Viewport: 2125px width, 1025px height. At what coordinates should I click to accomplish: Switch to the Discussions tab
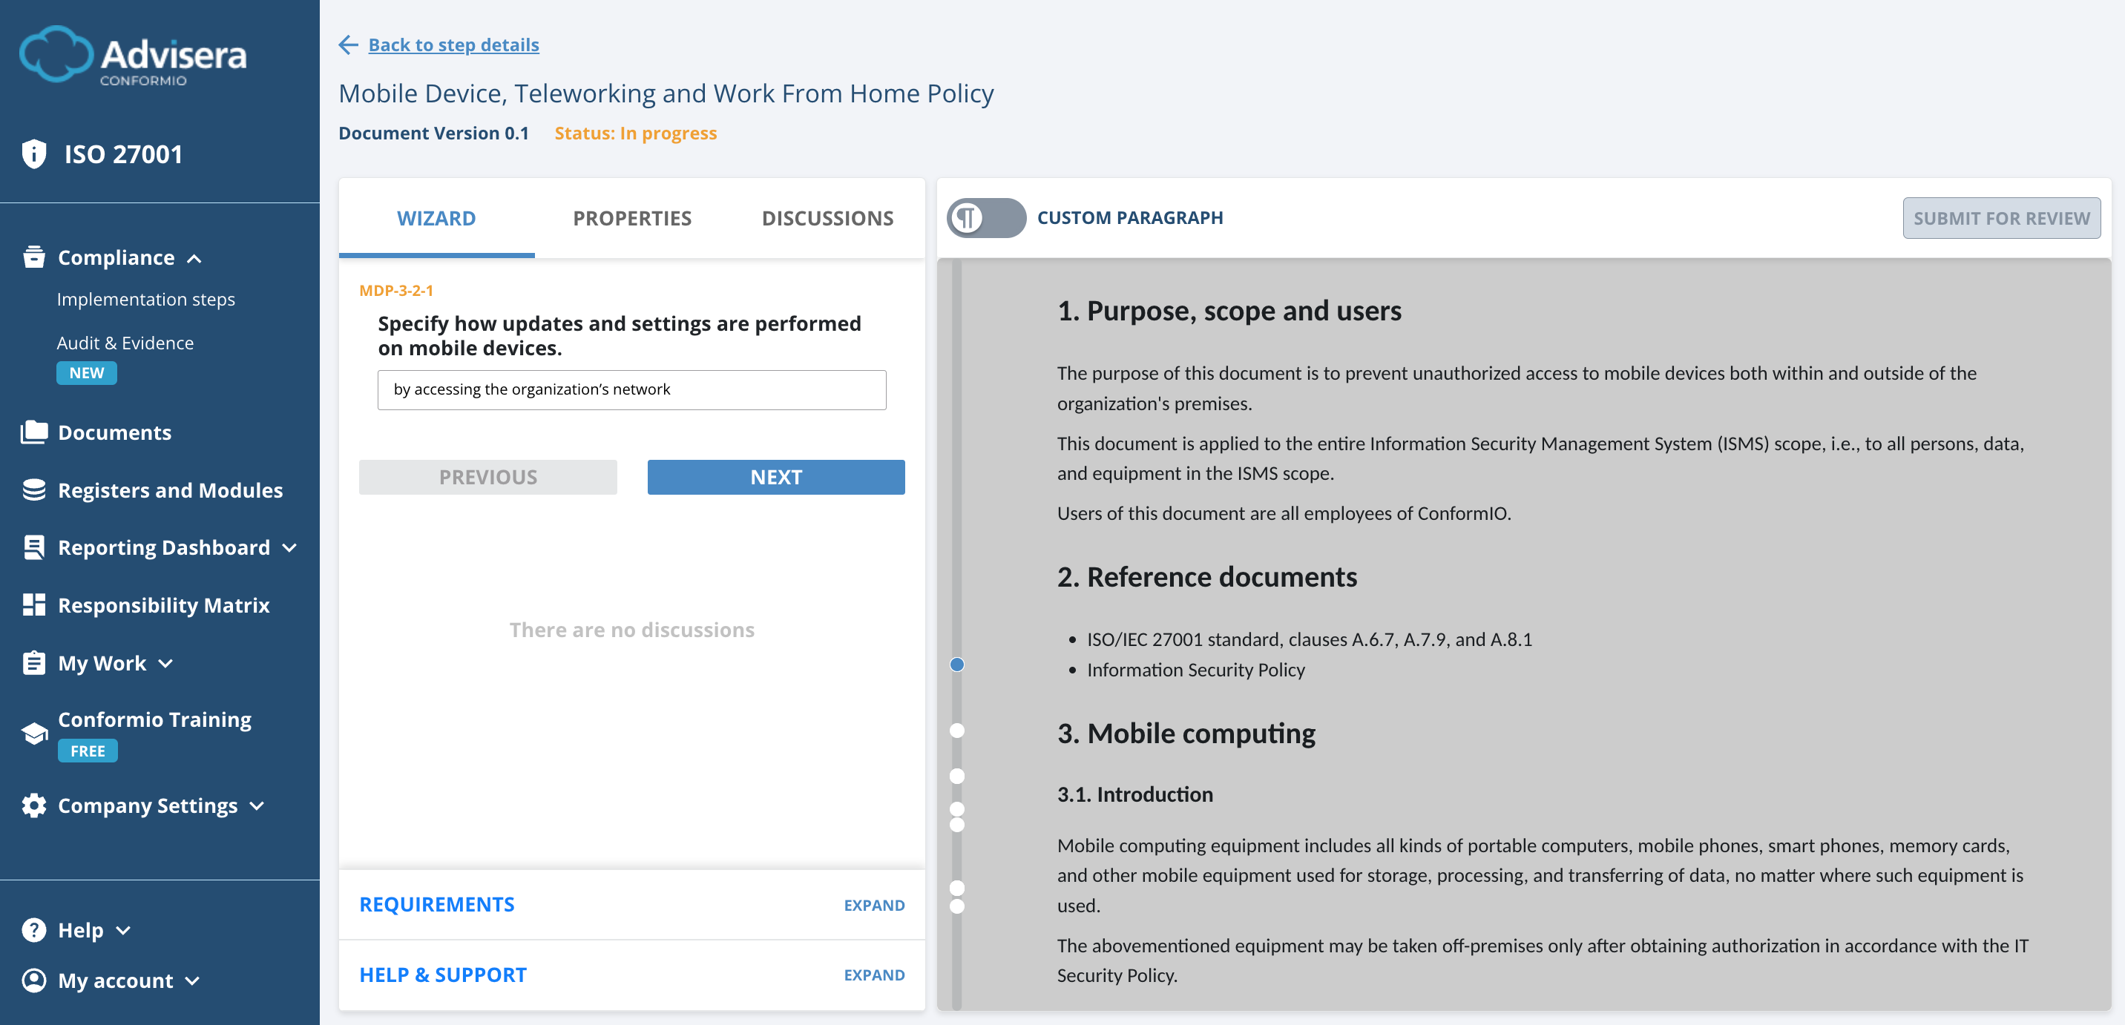pos(827,218)
